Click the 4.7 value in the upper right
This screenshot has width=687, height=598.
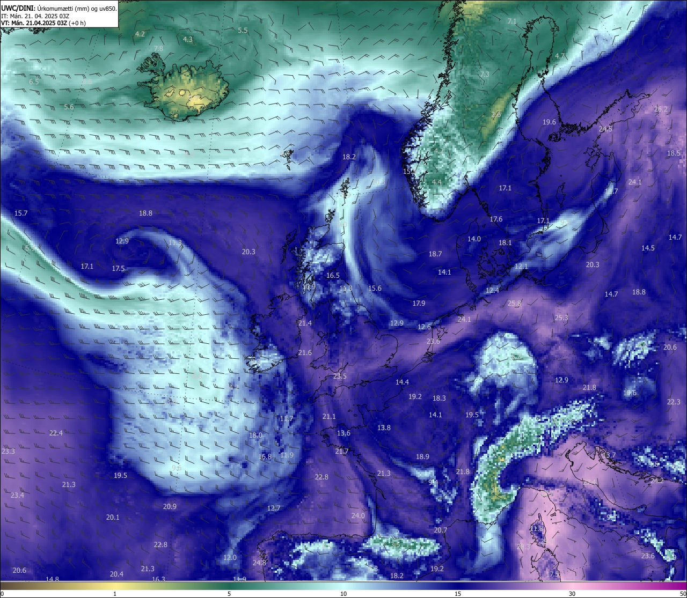[x=560, y=56]
